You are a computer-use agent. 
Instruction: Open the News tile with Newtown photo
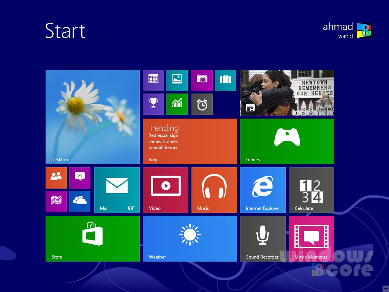pyautogui.click(x=287, y=93)
